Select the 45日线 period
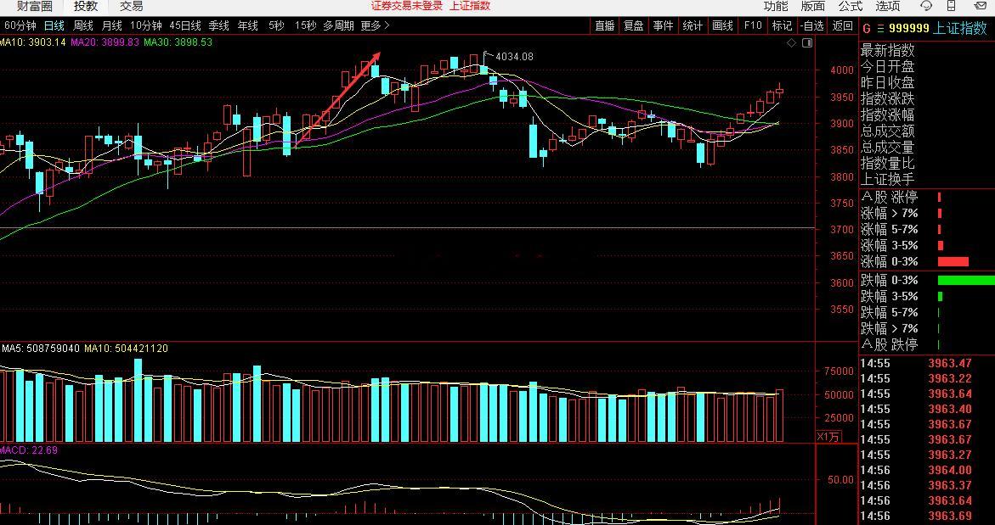Image resolution: width=995 pixels, height=525 pixels. tap(185, 26)
